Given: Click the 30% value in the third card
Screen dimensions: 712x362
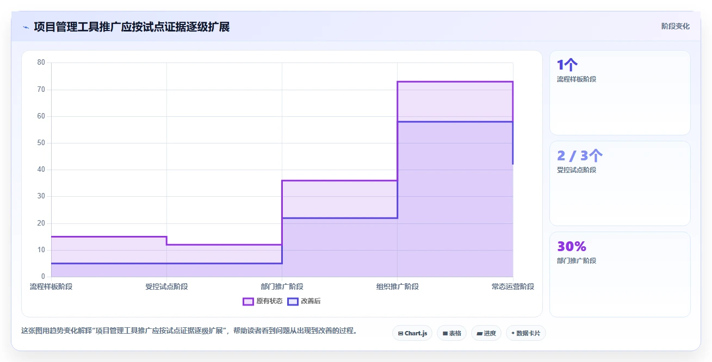Looking at the screenshot, I should 572,246.
